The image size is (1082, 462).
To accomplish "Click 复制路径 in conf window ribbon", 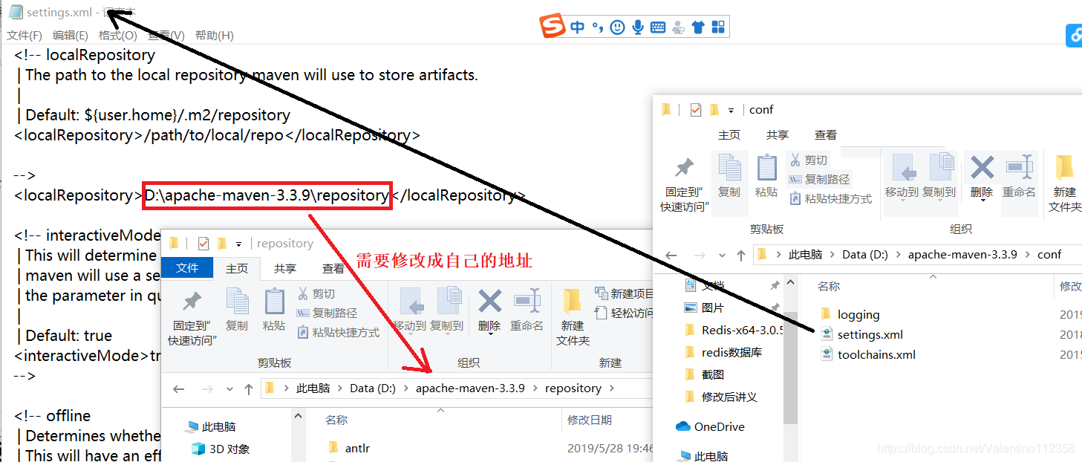I will pyautogui.click(x=819, y=179).
